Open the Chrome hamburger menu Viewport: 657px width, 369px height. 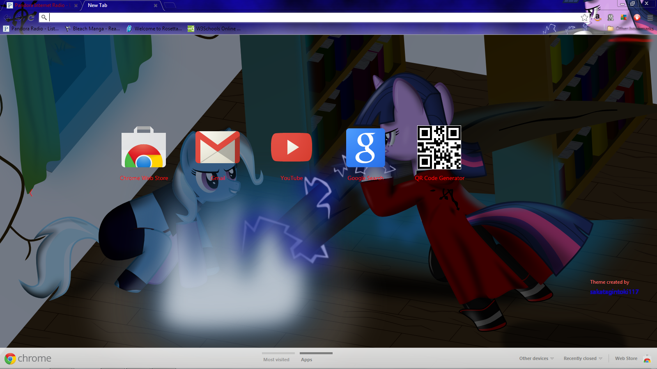tap(650, 17)
